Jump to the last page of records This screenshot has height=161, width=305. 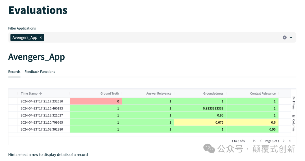(x=290, y=141)
